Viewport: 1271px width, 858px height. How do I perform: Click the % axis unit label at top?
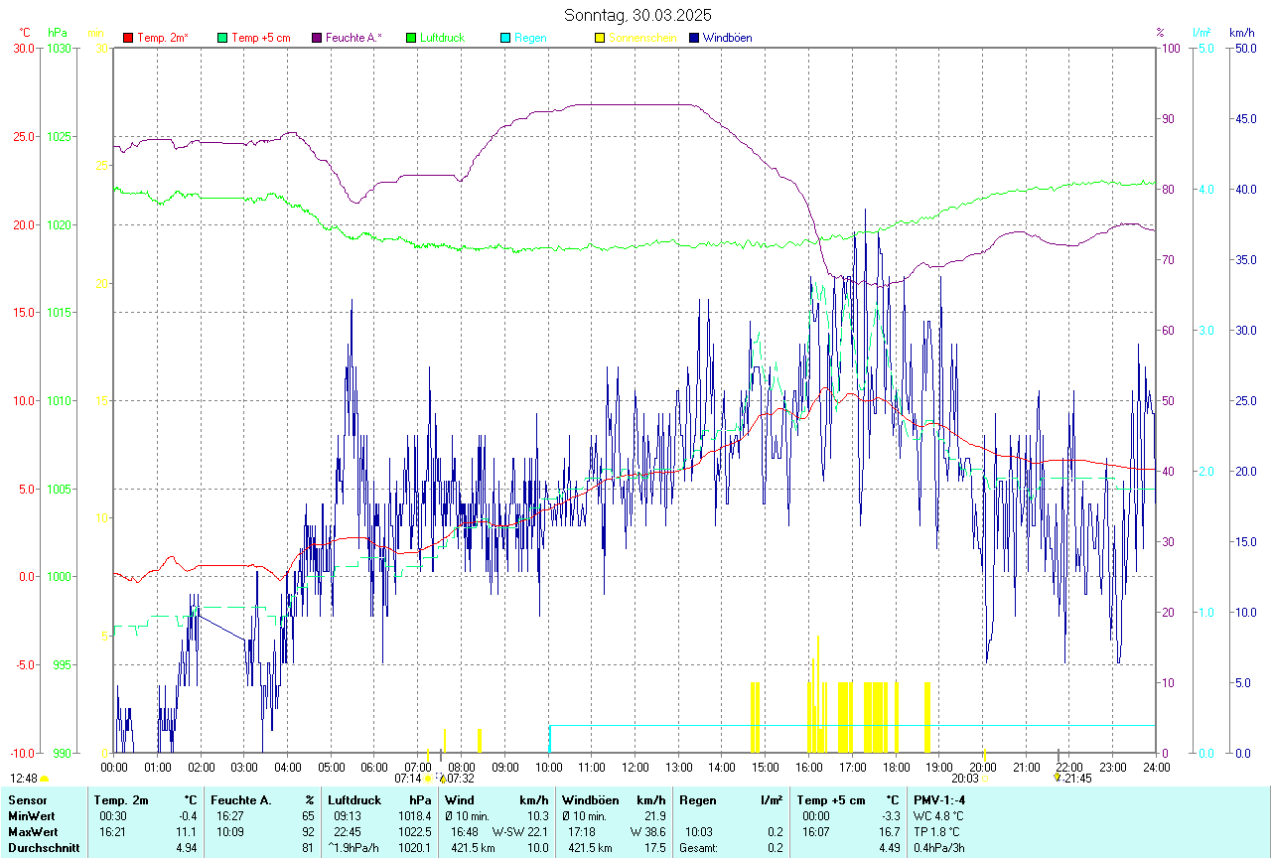tap(1160, 33)
